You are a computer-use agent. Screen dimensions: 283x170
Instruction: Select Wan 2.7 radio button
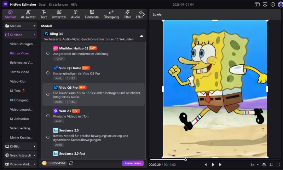pyautogui.click(x=48, y=116)
